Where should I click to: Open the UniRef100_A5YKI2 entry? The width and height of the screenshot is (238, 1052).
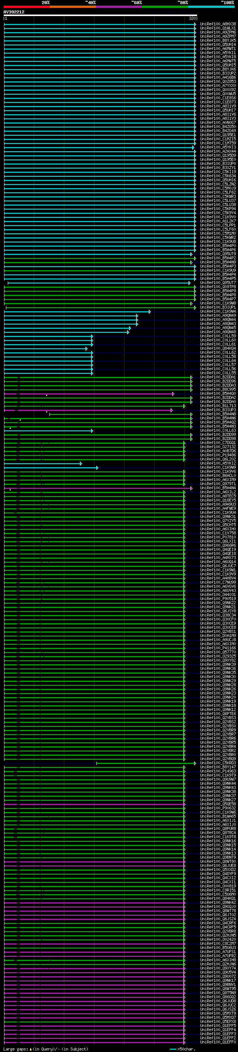(218, 463)
